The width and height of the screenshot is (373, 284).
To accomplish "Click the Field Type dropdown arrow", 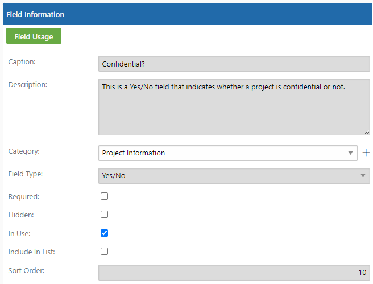I will click(363, 176).
